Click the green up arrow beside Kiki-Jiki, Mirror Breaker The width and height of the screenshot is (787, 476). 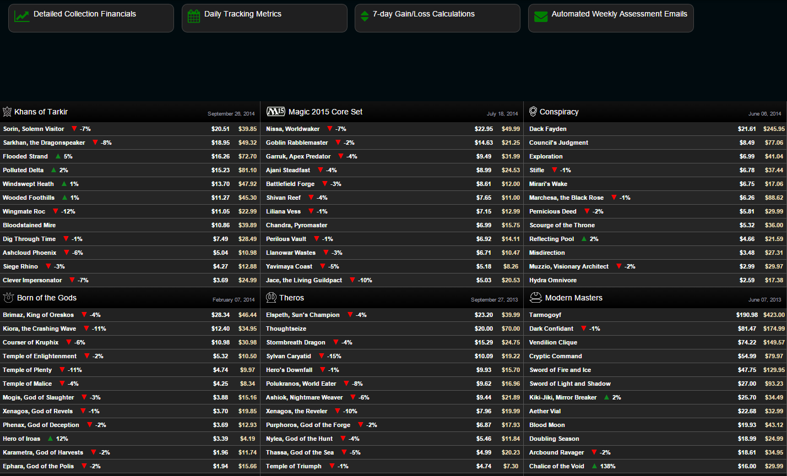point(606,397)
